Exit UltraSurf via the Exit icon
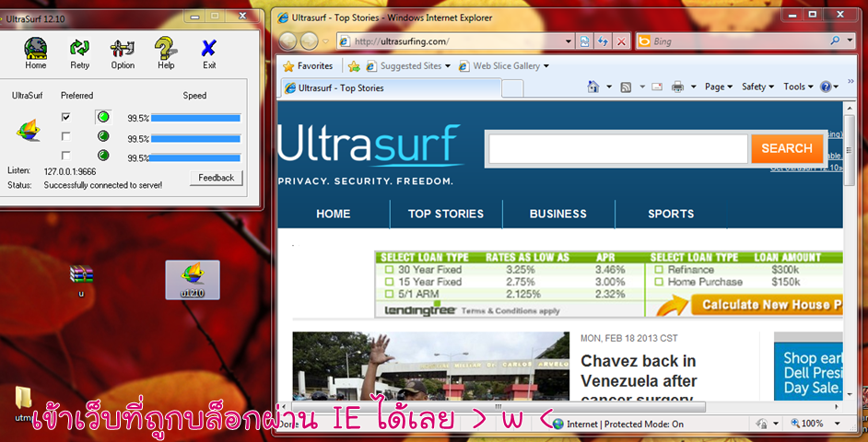The width and height of the screenshot is (868, 442). [x=208, y=53]
